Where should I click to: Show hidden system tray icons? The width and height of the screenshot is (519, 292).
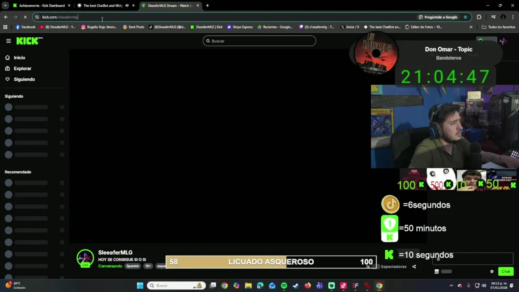click(452, 286)
